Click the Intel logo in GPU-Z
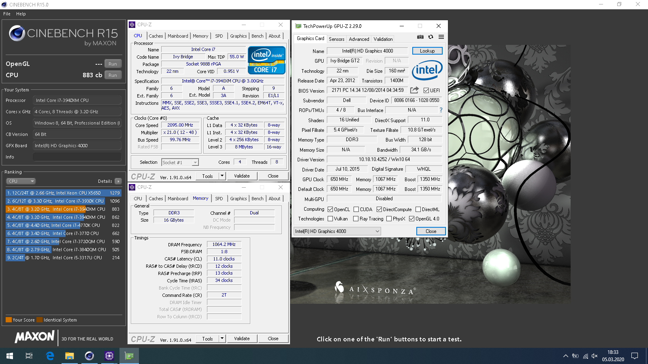Screen dimensions: 648x364 [x=427, y=70]
